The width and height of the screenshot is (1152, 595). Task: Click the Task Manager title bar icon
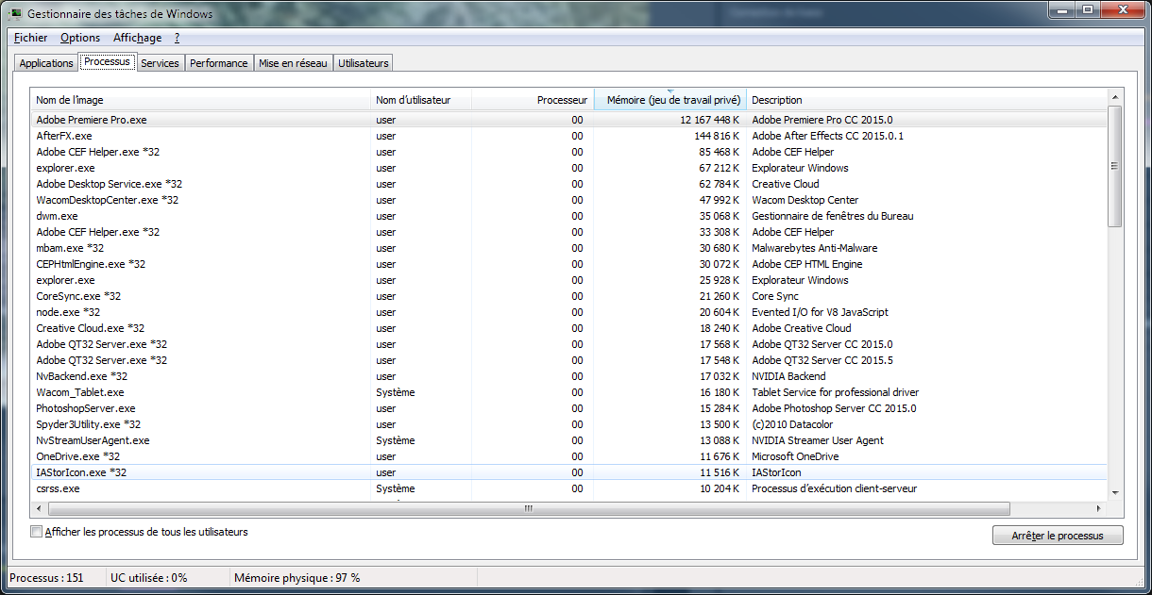(x=16, y=14)
